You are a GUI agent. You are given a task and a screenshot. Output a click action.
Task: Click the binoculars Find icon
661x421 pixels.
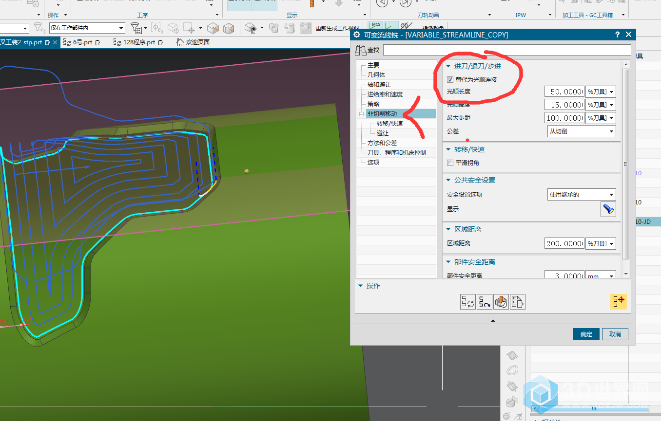pyautogui.click(x=361, y=50)
